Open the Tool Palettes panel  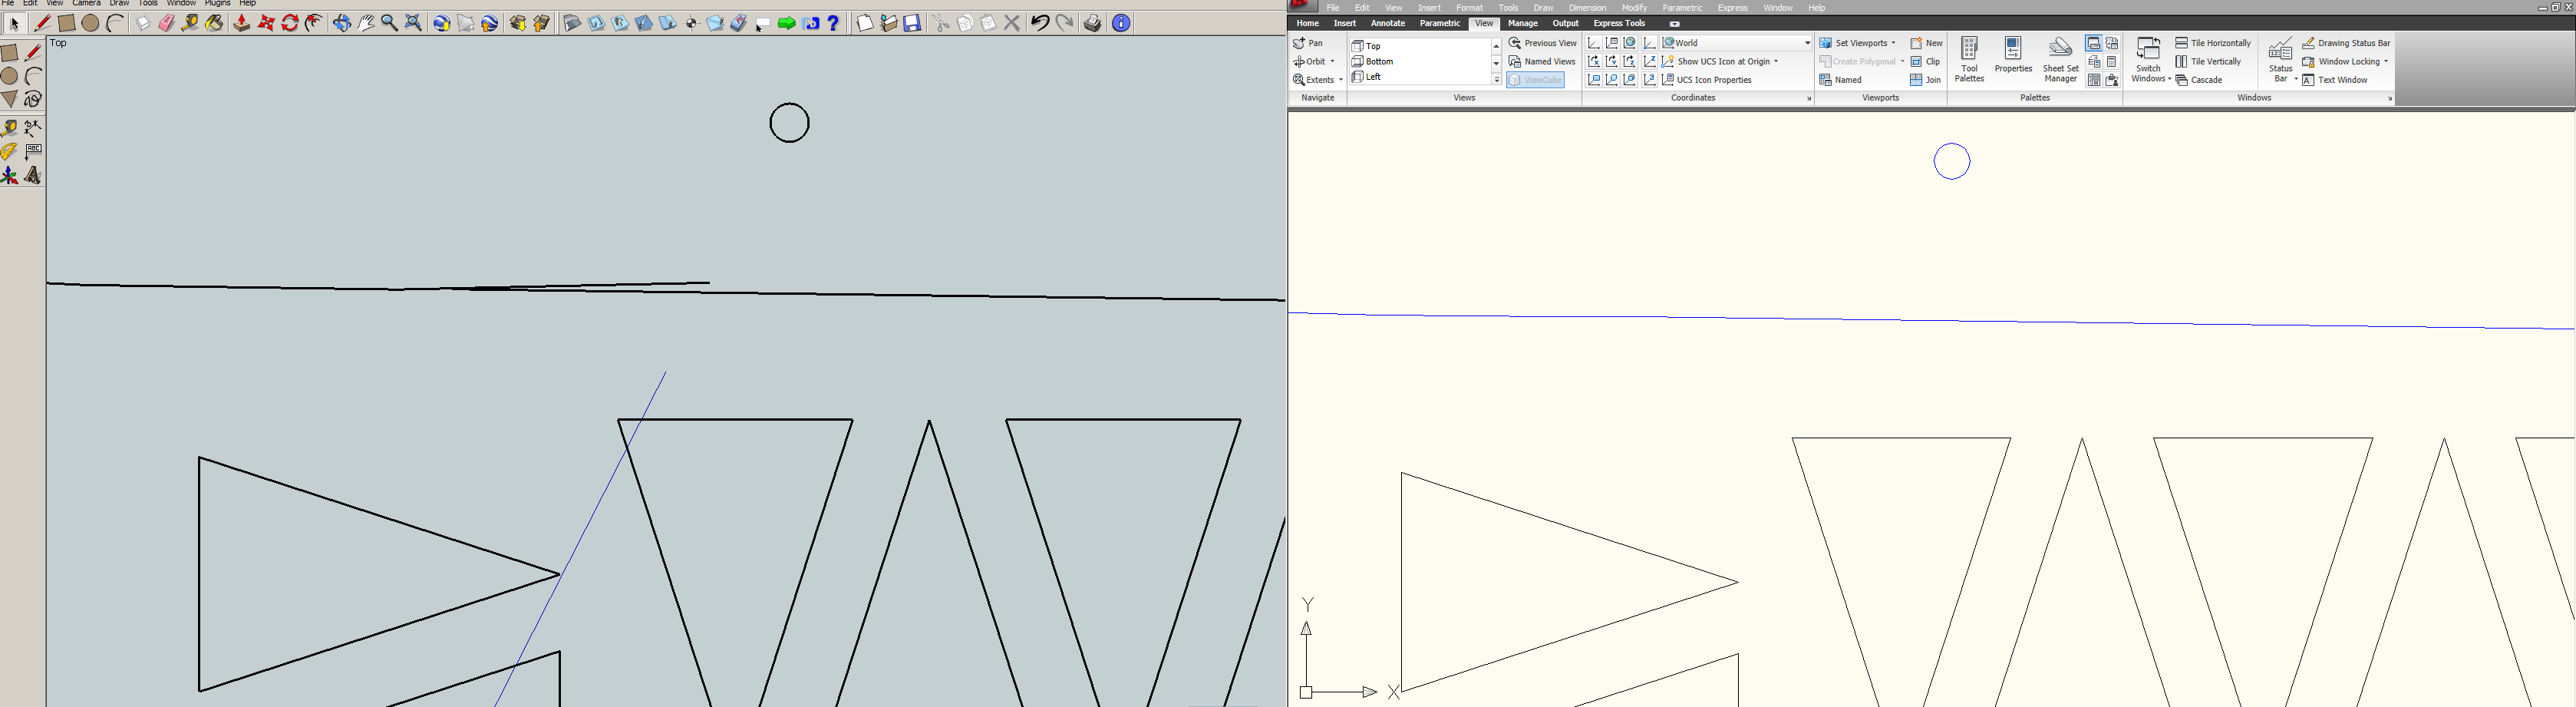tap(1968, 60)
